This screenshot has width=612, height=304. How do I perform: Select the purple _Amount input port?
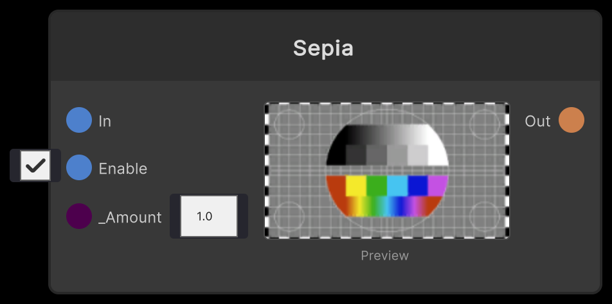(x=79, y=217)
